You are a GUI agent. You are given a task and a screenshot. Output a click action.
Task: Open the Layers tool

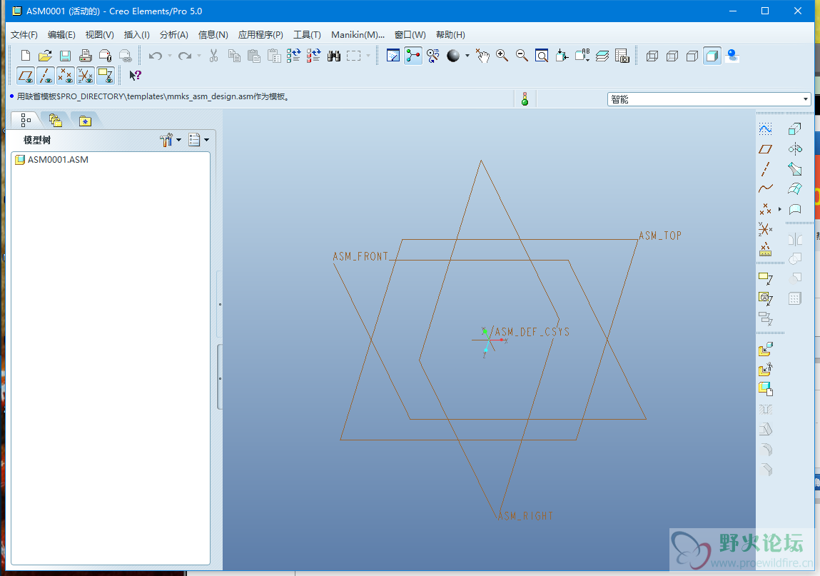click(602, 56)
